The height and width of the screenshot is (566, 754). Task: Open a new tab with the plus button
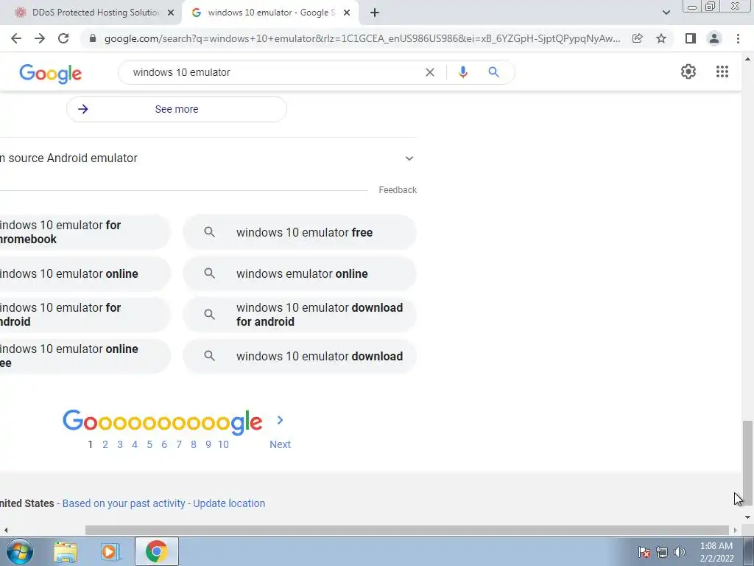375,13
